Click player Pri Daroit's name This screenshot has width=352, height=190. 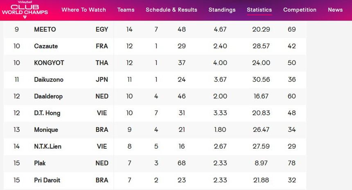pos(47,180)
